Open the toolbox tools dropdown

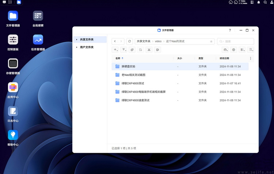click(x=225, y=50)
